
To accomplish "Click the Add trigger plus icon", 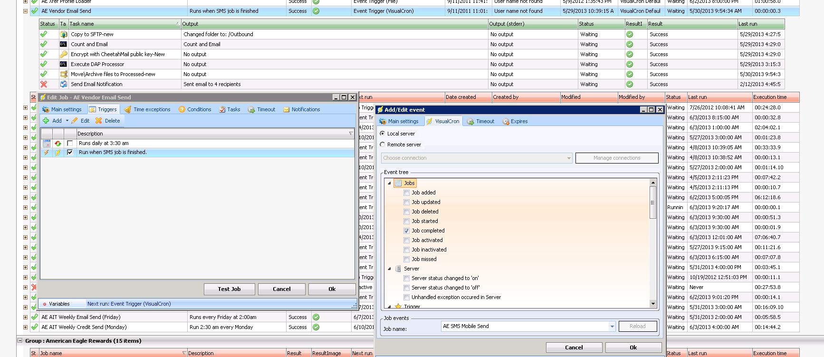I will pos(46,121).
